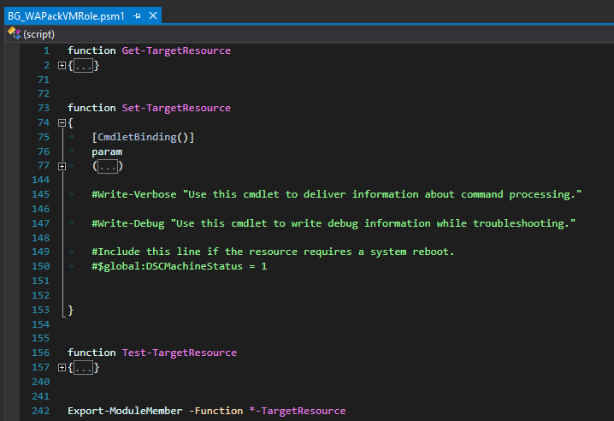
Task: Open the (script) scope dropdown
Action: coord(39,33)
